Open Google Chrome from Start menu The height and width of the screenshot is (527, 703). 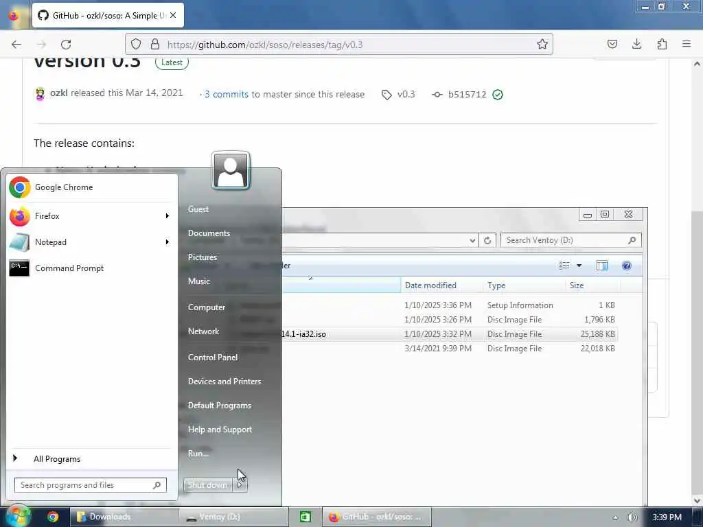[x=93, y=187]
